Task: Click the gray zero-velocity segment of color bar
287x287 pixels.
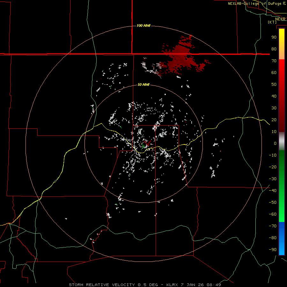Action: [282, 141]
